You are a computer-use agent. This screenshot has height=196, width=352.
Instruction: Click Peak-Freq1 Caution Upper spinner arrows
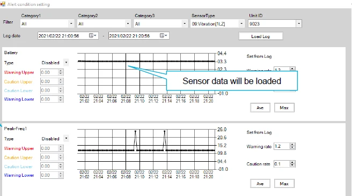pos(61,157)
